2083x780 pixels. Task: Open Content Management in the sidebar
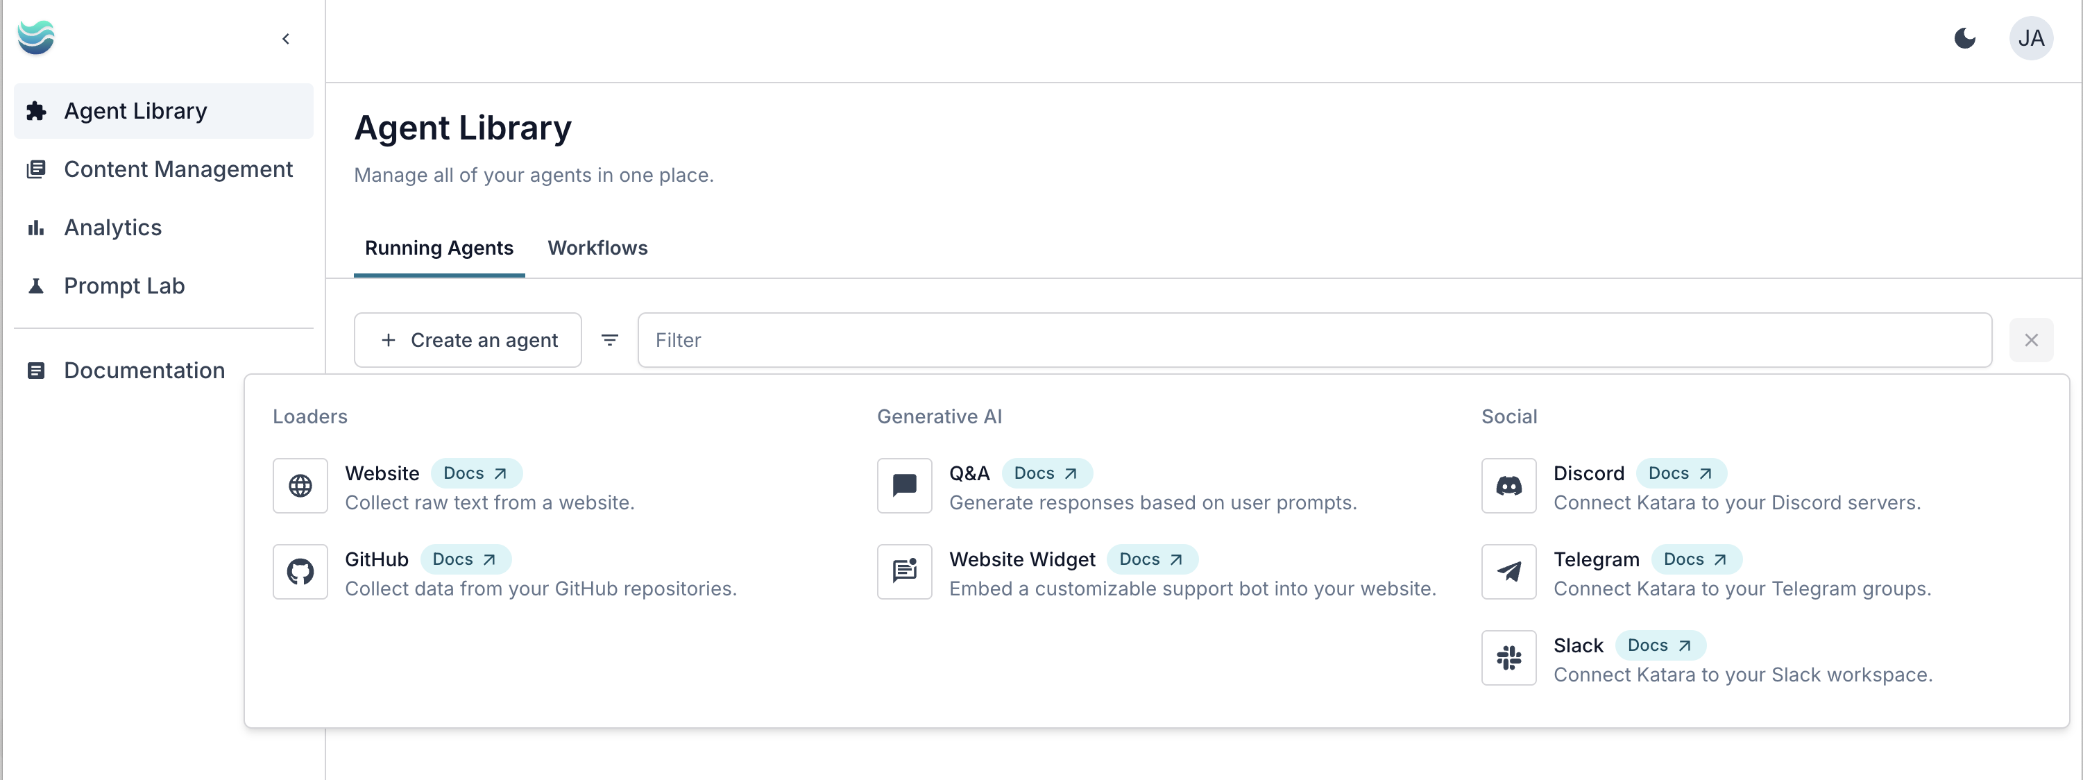(x=163, y=169)
